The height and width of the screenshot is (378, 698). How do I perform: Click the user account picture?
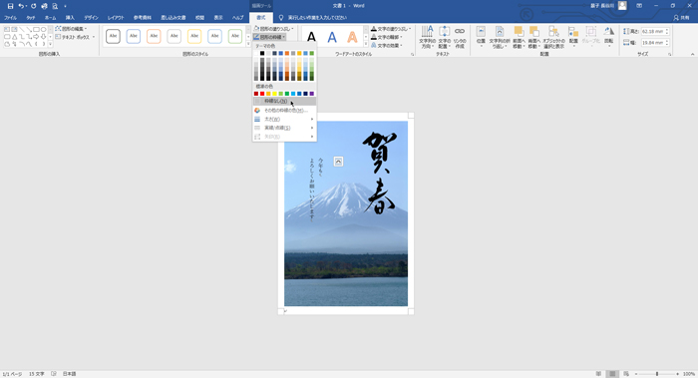622,6
